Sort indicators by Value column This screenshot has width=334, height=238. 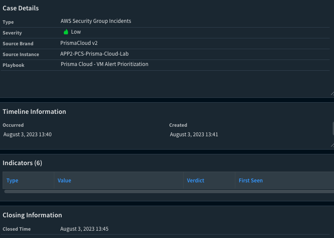(64, 180)
